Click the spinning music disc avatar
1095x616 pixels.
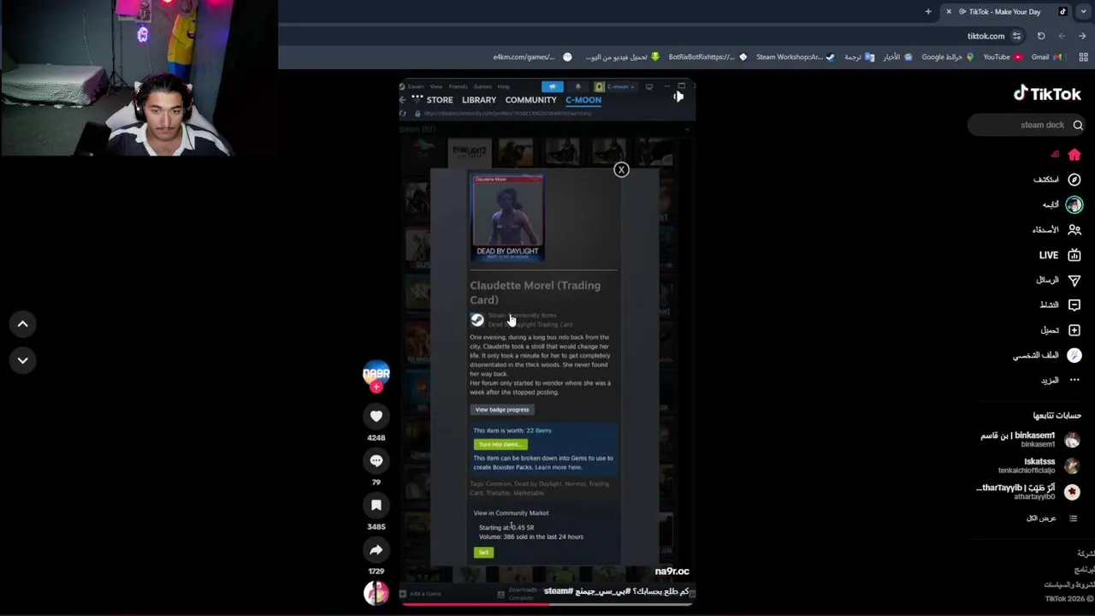click(x=376, y=592)
